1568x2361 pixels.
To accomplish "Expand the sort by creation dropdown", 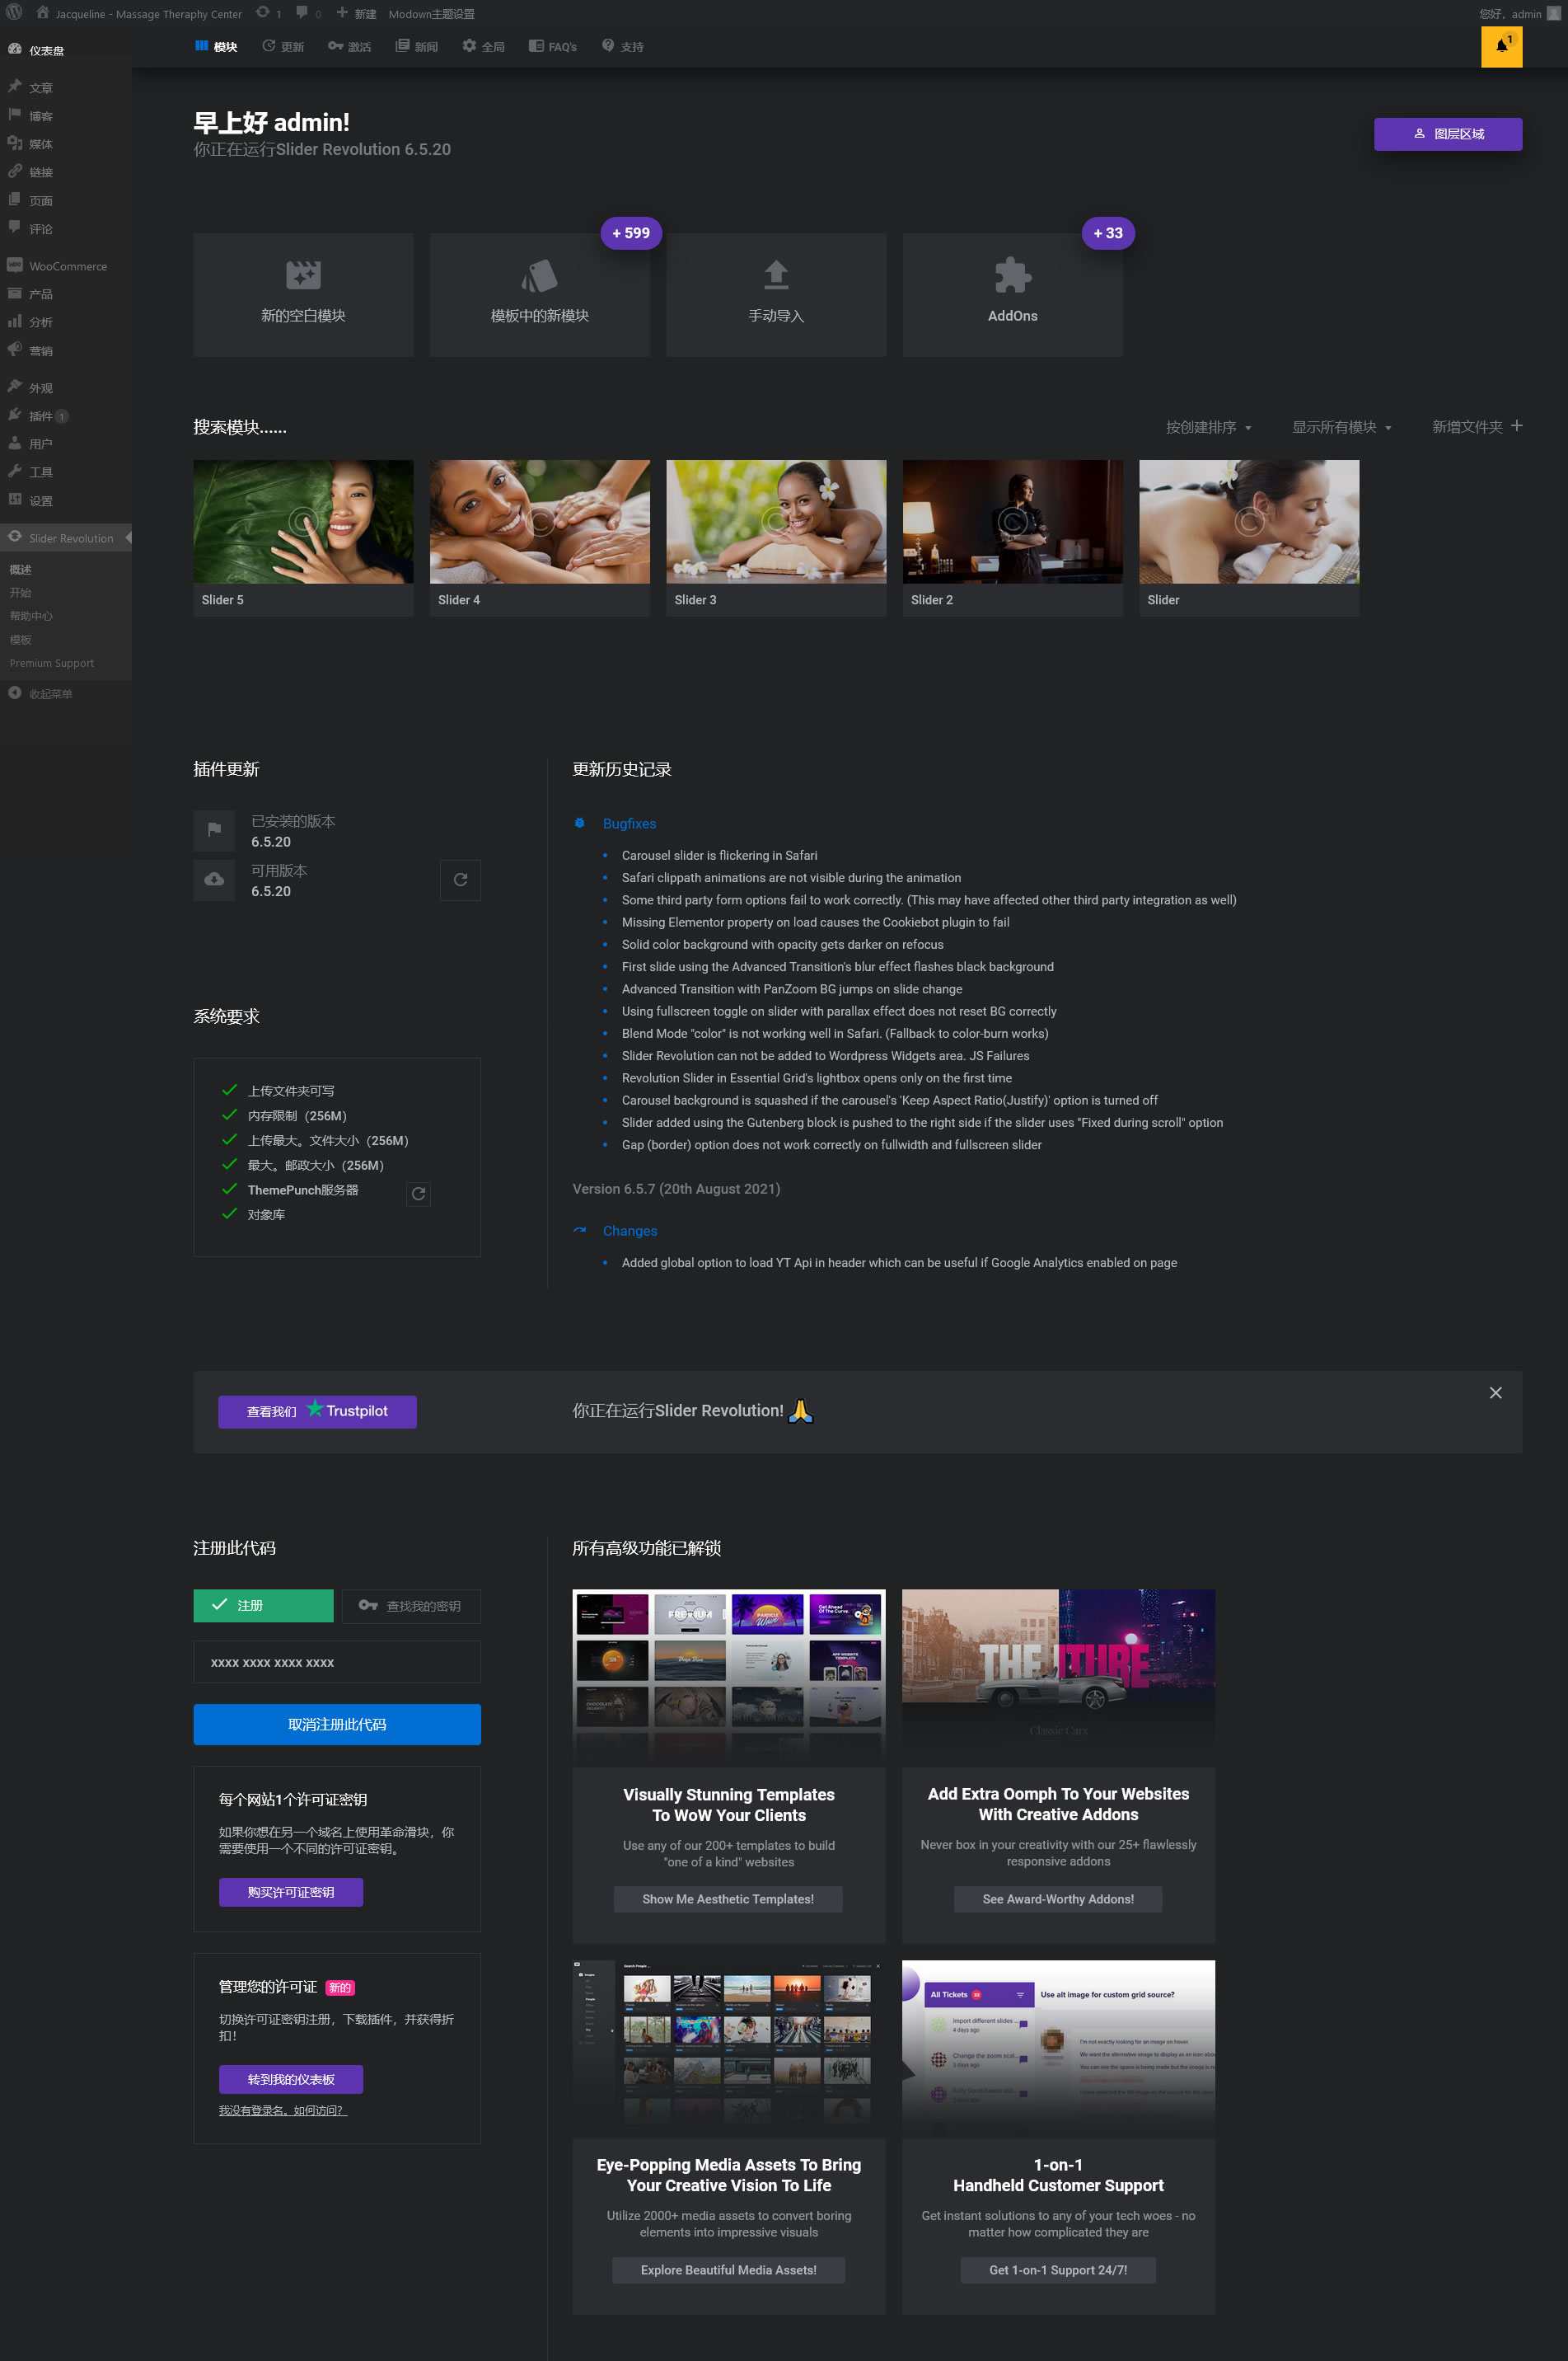I will click(x=1207, y=427).
